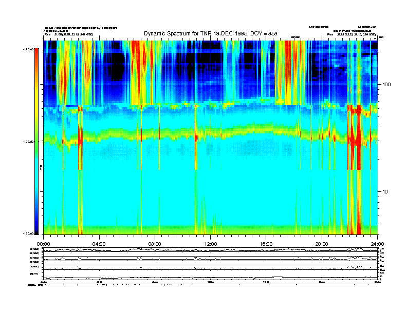The width and height of the screenshot is (407, 314).
Task: Click the -115.00 color scale top label
Action: pyautogui.click(x=28, y=49)
